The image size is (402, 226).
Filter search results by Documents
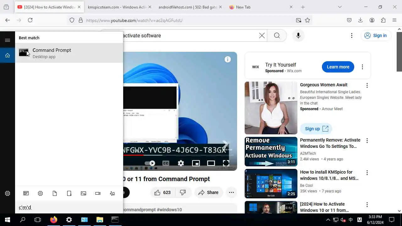(x=55, y=193)
